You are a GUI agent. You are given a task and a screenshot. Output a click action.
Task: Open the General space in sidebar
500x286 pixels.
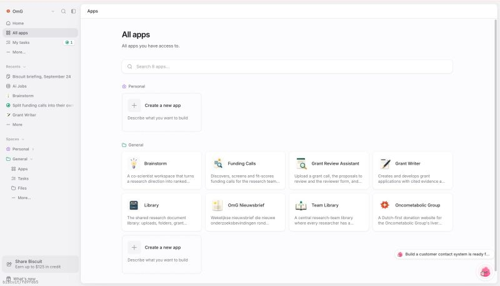pos(20,159)
